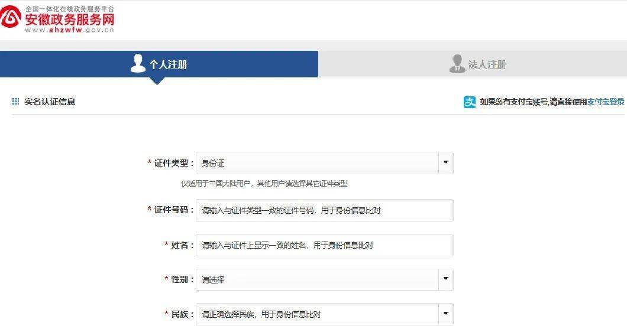
Task: Click the 民族 select box placeholder text
Action: [x=261, y=314]
